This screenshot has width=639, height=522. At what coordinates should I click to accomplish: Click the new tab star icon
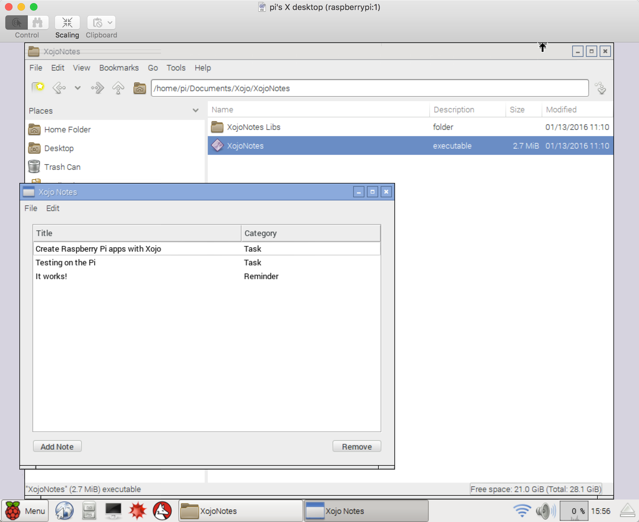tap(38, 88)
